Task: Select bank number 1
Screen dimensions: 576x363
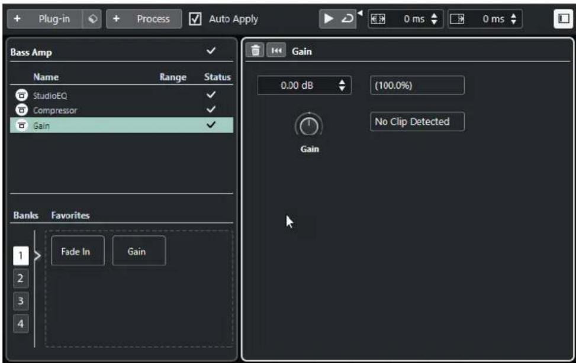Action: pos(21,255)
